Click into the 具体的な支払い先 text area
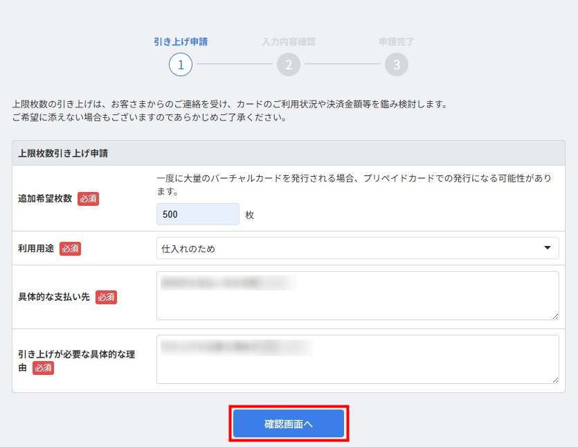The width and height of the screenshot is (578, 447). (357, 296)
